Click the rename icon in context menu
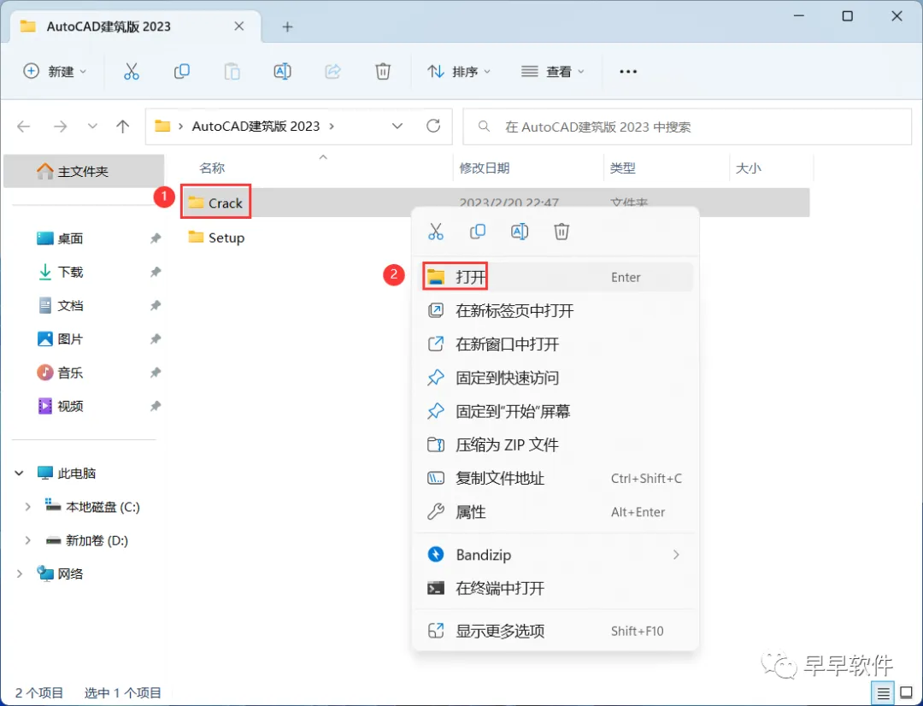 coord(520,232)
